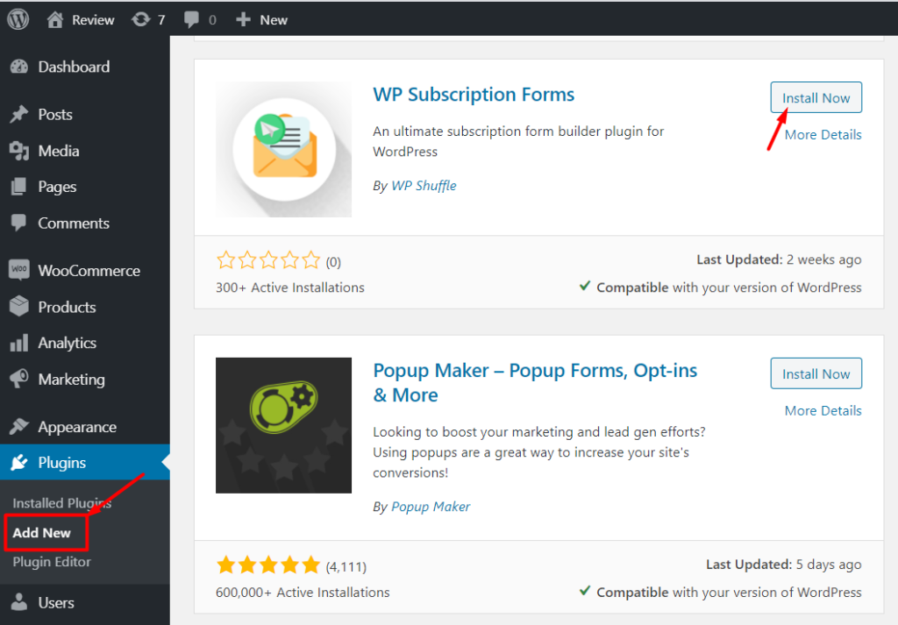Viewport: 898px width, 625px height.
Task: Click the Users person icon
Action: [x=19, y=603]
